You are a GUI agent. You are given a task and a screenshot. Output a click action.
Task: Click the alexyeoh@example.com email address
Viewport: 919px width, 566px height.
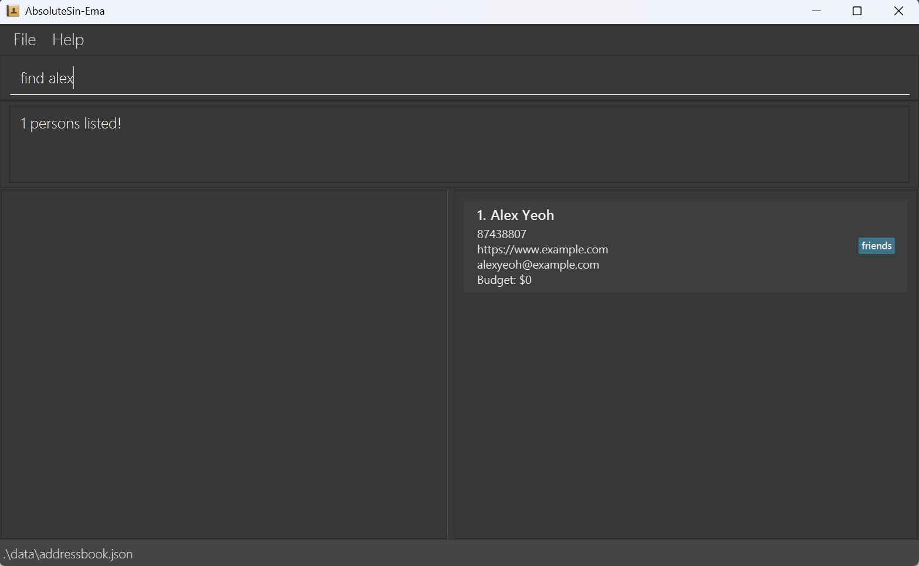point(538,265)
